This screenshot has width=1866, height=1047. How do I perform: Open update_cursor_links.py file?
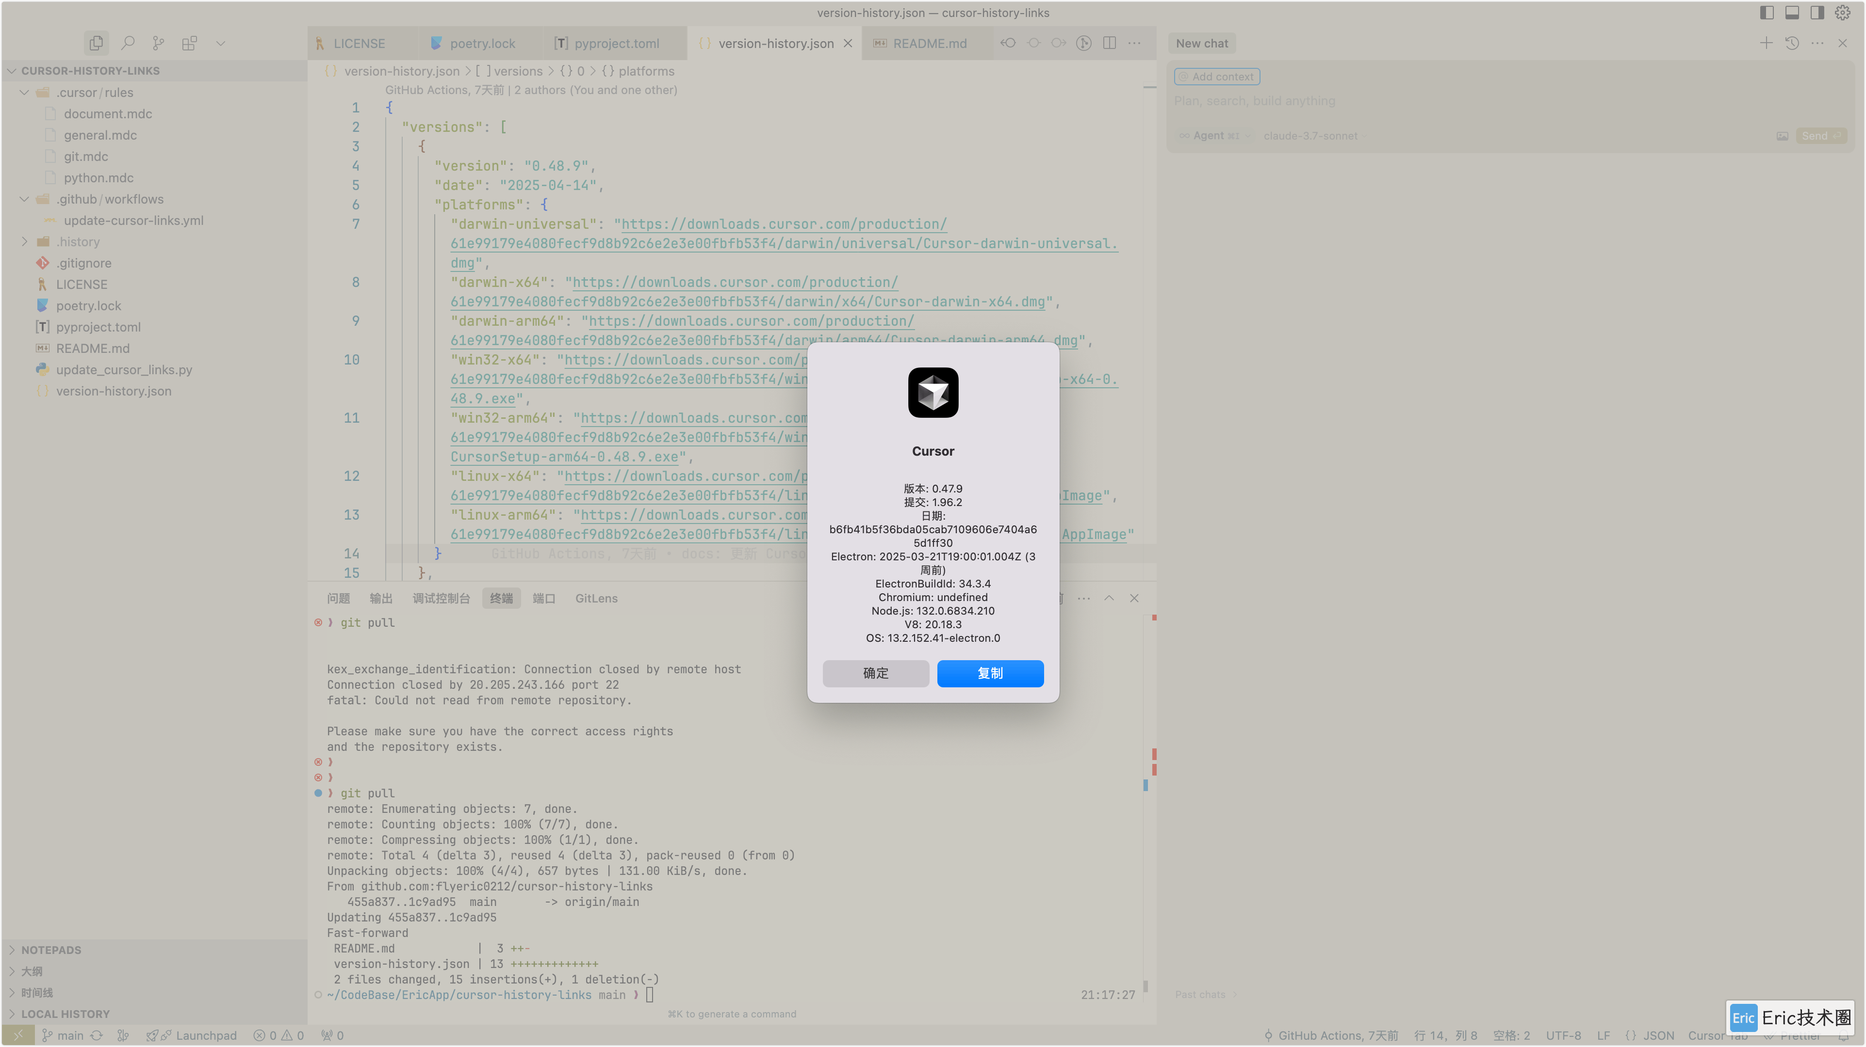point(124,370)
